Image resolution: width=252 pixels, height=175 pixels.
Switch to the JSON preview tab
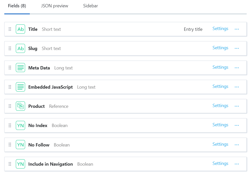point(55,6)
